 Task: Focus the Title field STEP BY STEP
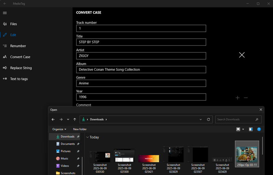tap(141, 42)
